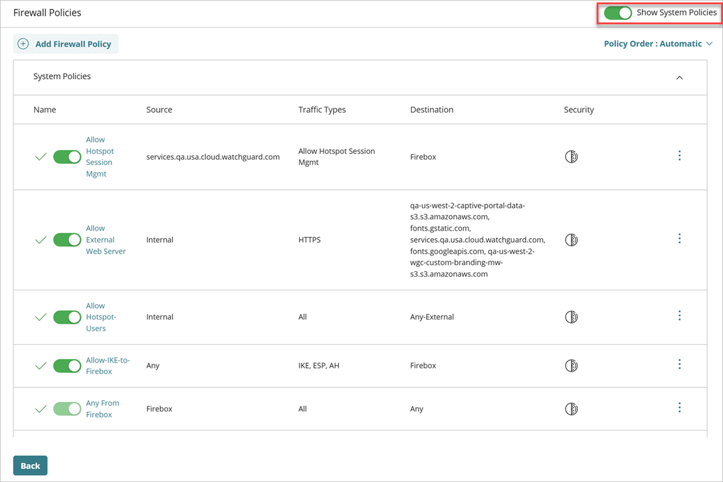
Task: Click the Back button
Action: (x=30, y=465)
